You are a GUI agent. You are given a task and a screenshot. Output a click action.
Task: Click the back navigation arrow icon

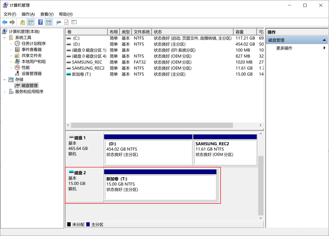click(x=5, y=22)
